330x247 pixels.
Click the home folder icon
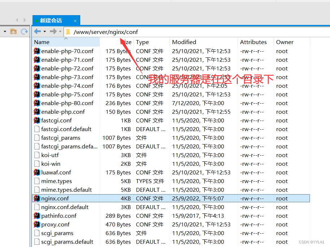(13, 31)
